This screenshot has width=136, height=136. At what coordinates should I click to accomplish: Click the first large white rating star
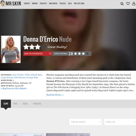pyautogui.click(x=26, y=47)
